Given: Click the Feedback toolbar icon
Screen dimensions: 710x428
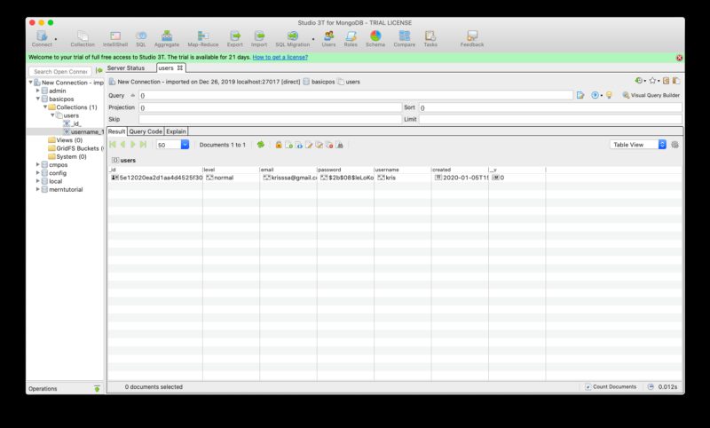Looking at the screenshot, I should [x=472, y=38].
